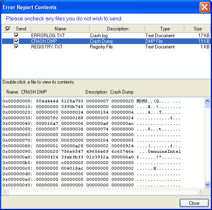This screenshot has height=210, width=212.
Task: Click the hex value 0000079c
Action: pyautogui.click(x=47, y=118)
